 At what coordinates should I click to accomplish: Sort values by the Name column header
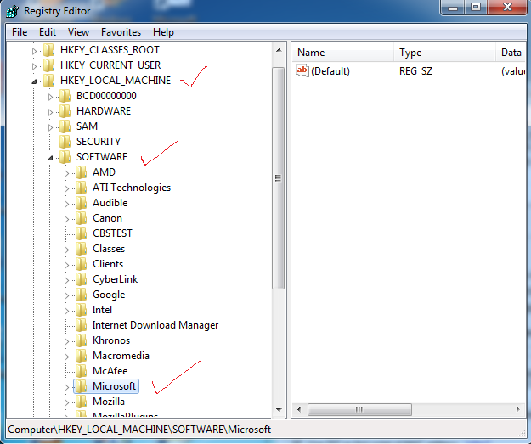point(342,53)
